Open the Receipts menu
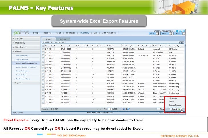Image resolution: width=208 pixels, height=138 pixels. coord(47,33)
